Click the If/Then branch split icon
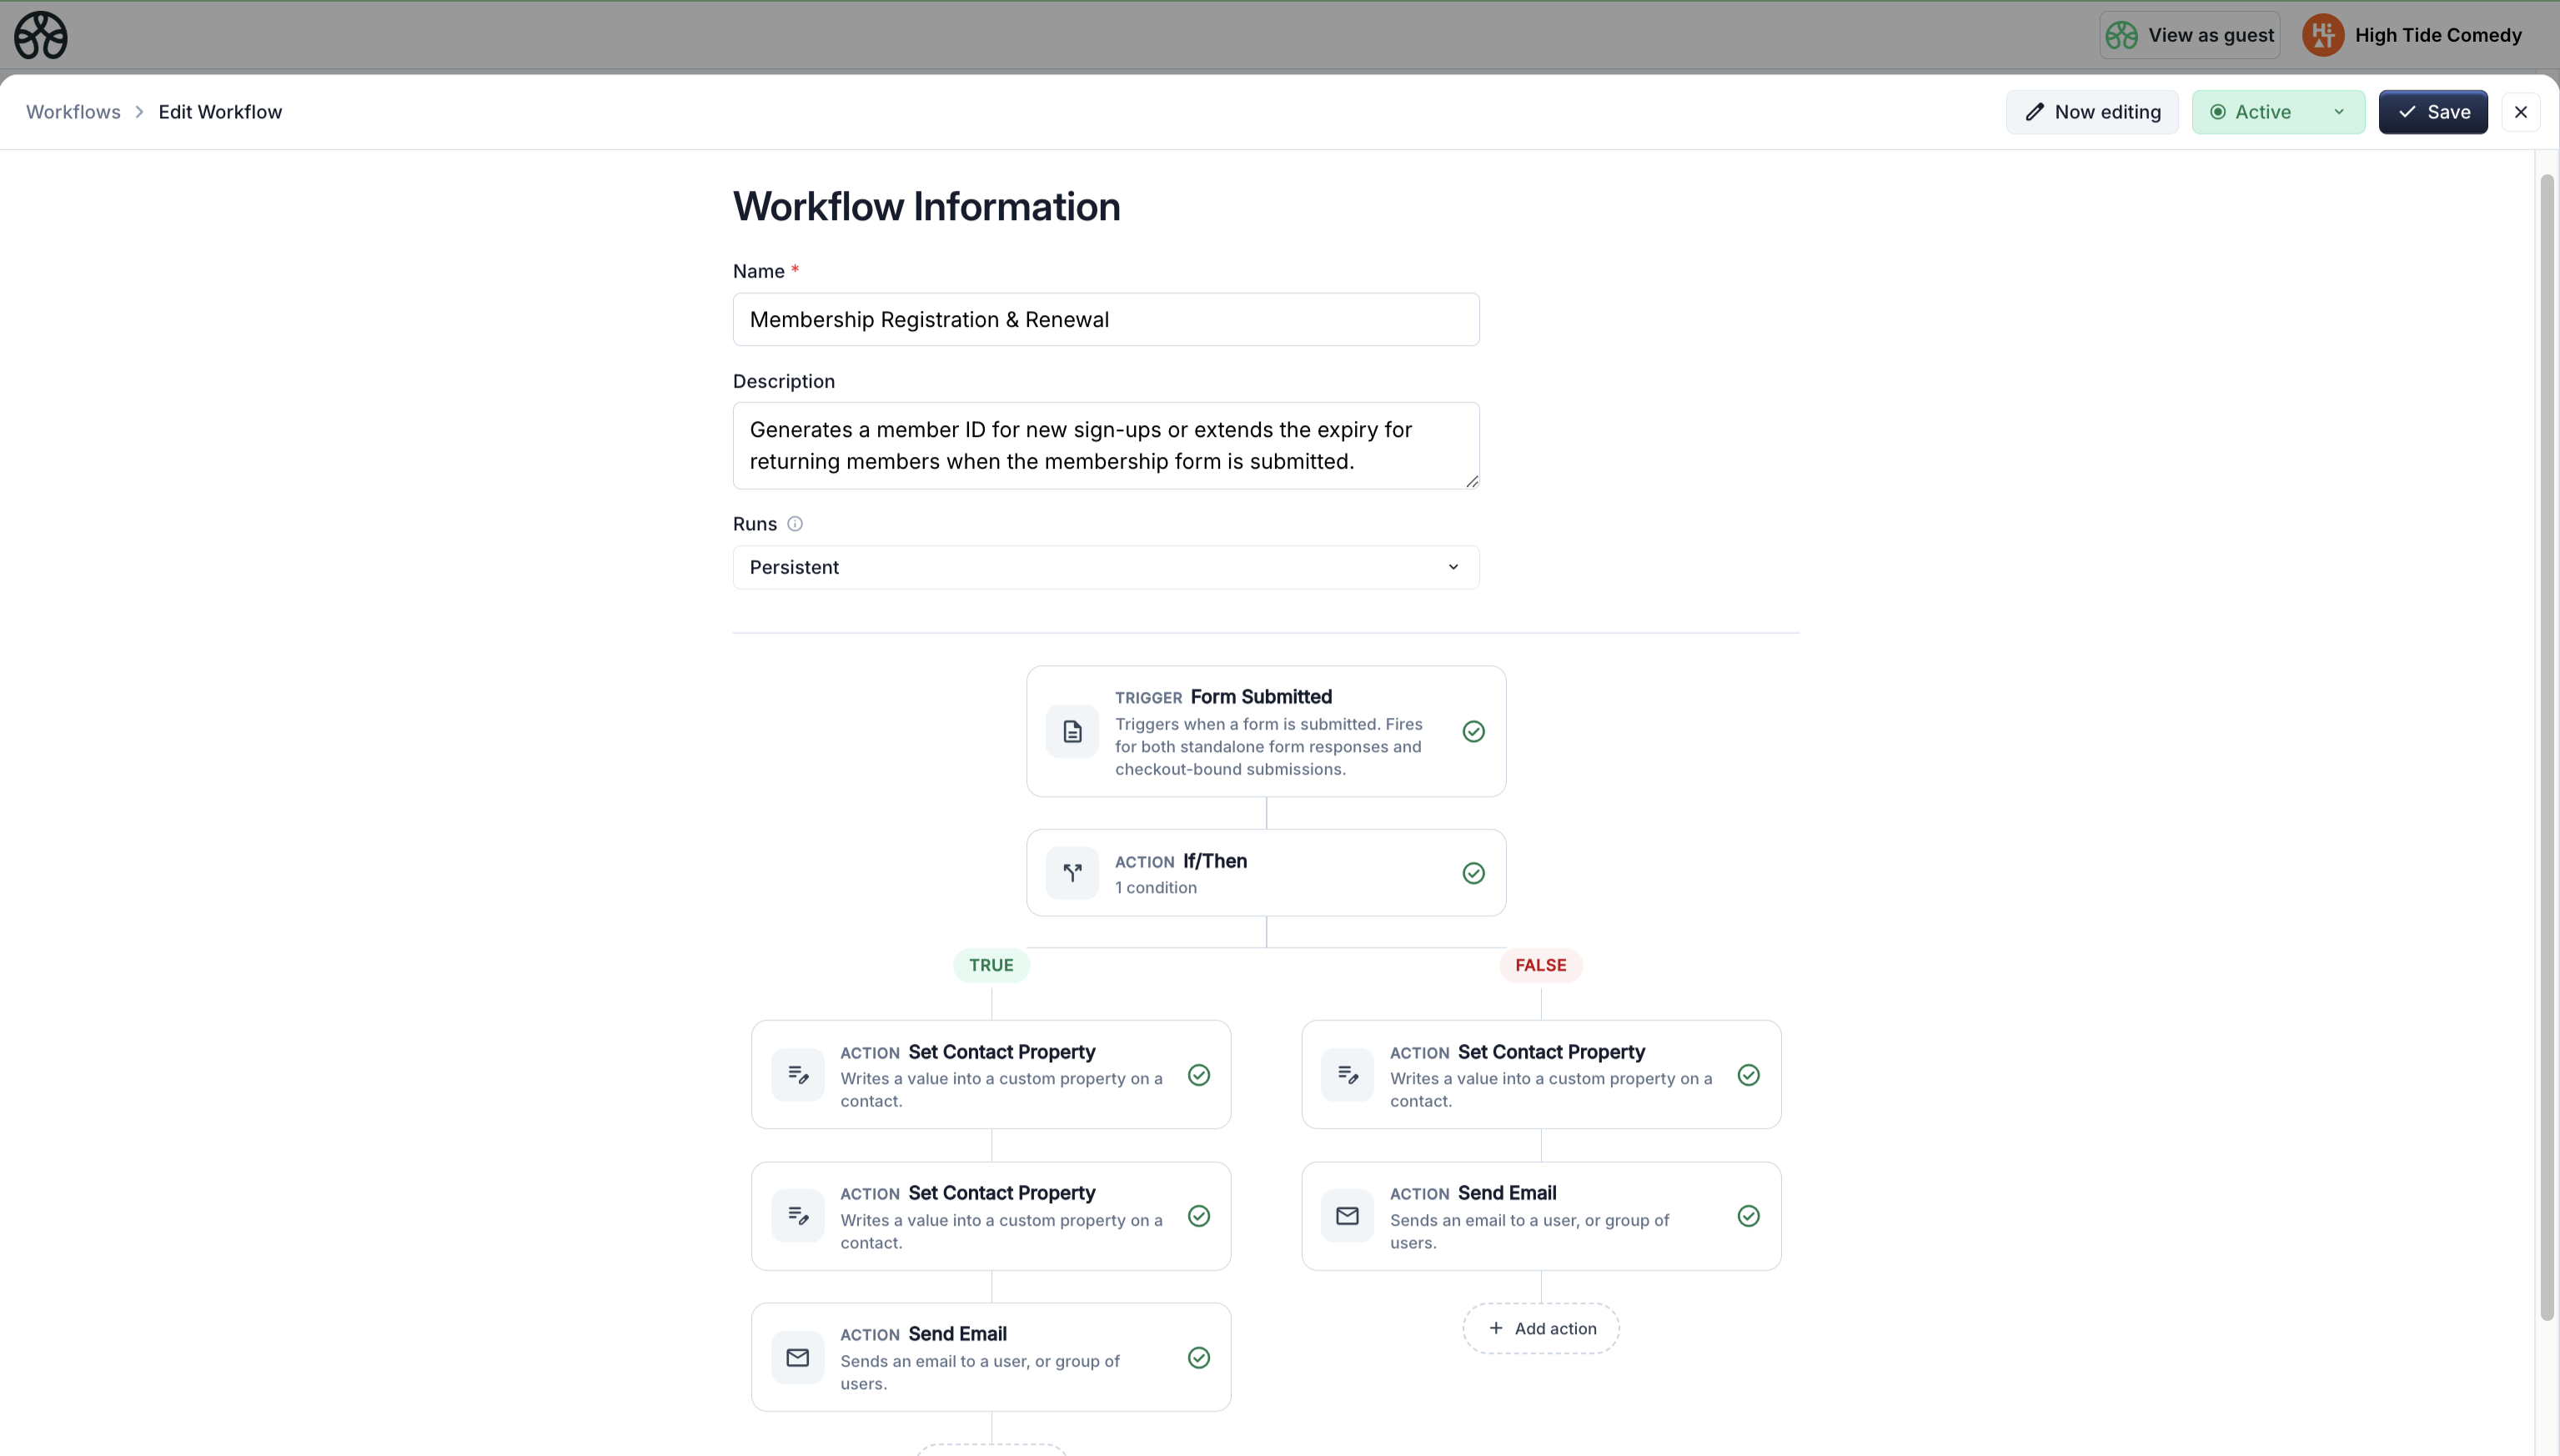The height and width of the screenshot is (1456, 2560). pyautogui.click(x=1072, y=873)
